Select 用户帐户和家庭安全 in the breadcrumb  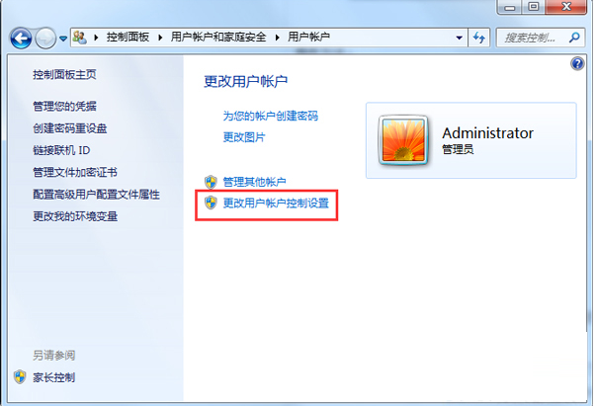pos(218,37)
